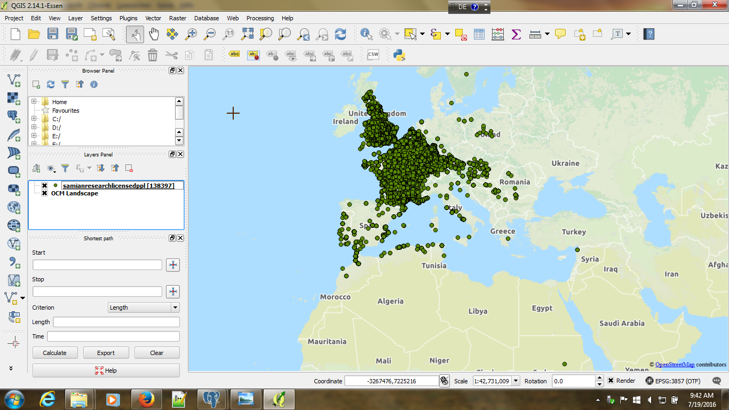
Task: Open the Help Contents book icon
Action: point(648,34)
